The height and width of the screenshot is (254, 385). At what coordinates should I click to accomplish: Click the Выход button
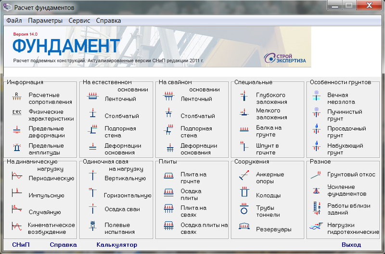coord(351,245)
